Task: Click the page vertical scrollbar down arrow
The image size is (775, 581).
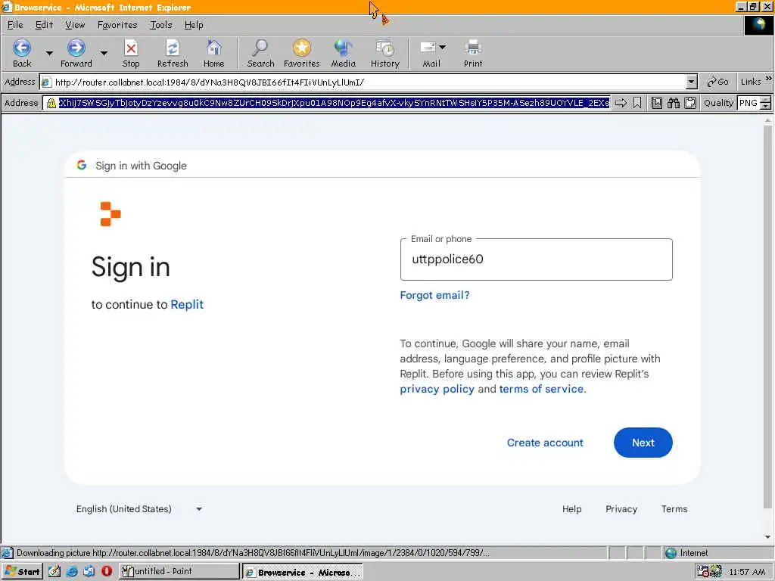Action: [x=768, y=537]
